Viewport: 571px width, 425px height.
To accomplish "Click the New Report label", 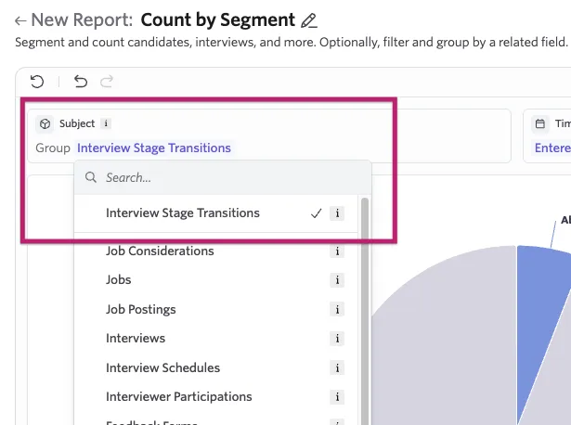I will pyautogui.click(x=82, y=20).
